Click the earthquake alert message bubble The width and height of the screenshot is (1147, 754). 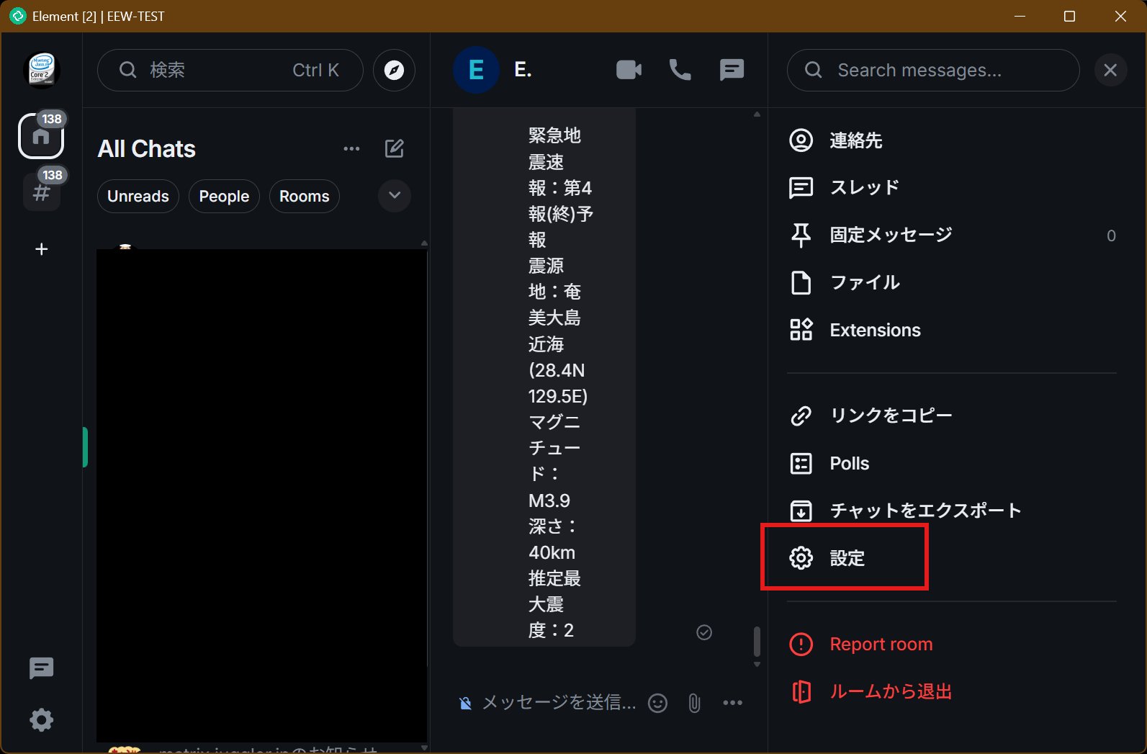[x=544, y=378]
